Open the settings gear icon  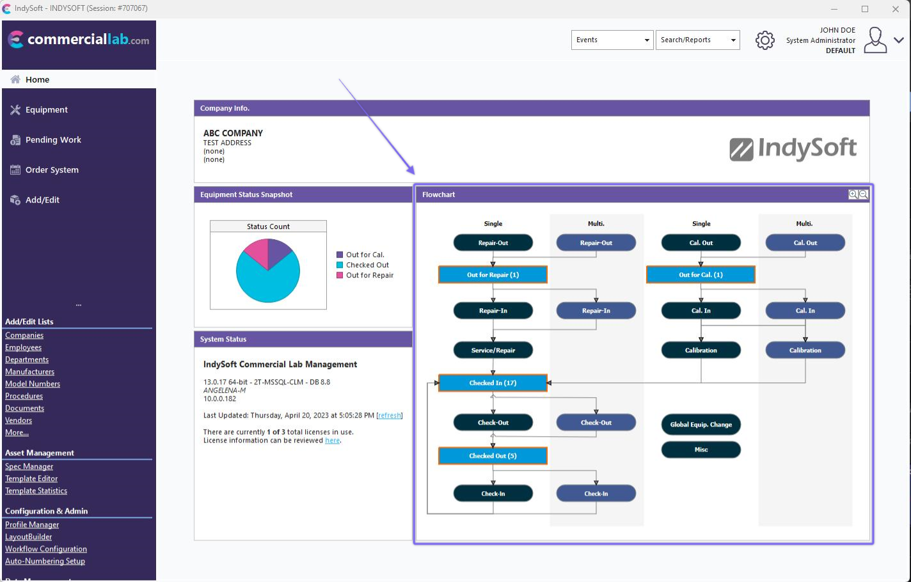[764, 40]
